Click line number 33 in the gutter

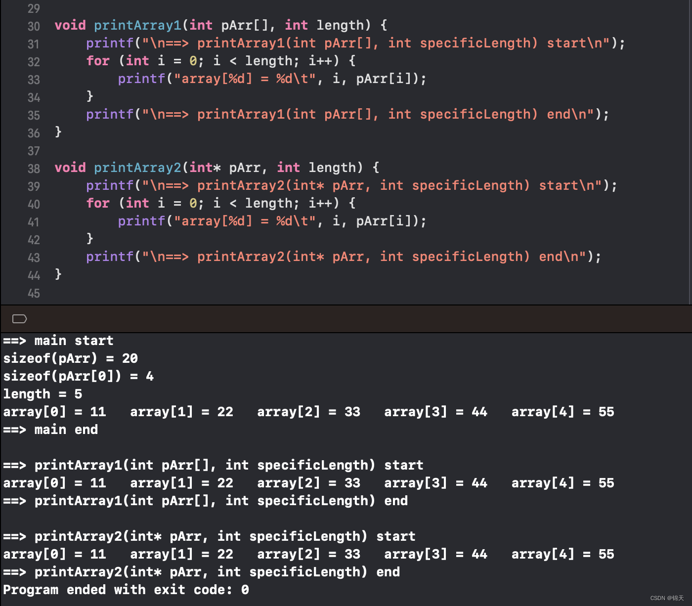pos(34,80)
